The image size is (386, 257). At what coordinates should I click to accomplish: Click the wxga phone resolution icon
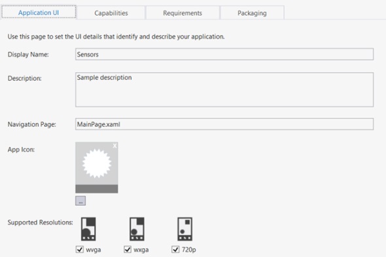pyautogui.click(x=137, y=229)
